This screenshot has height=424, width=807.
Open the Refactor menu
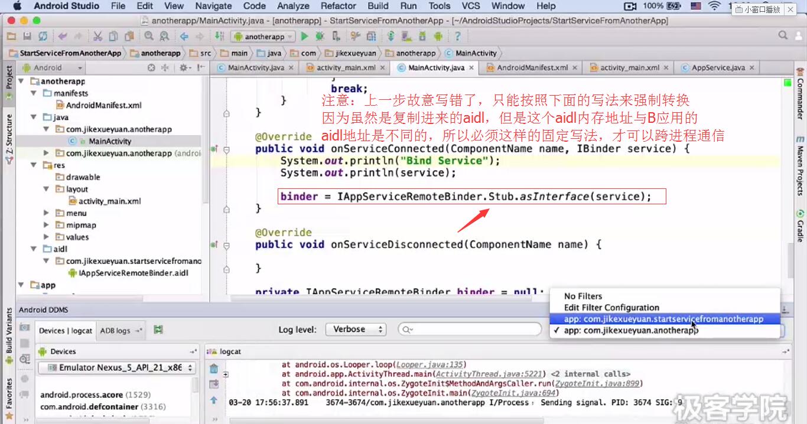pos(339,6)
